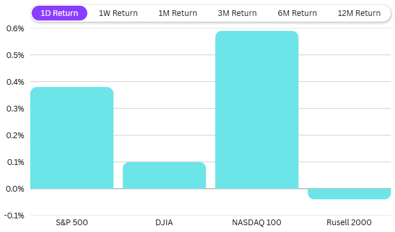Select the 12M Return tab
395x232 pixels.
(359, 13)
